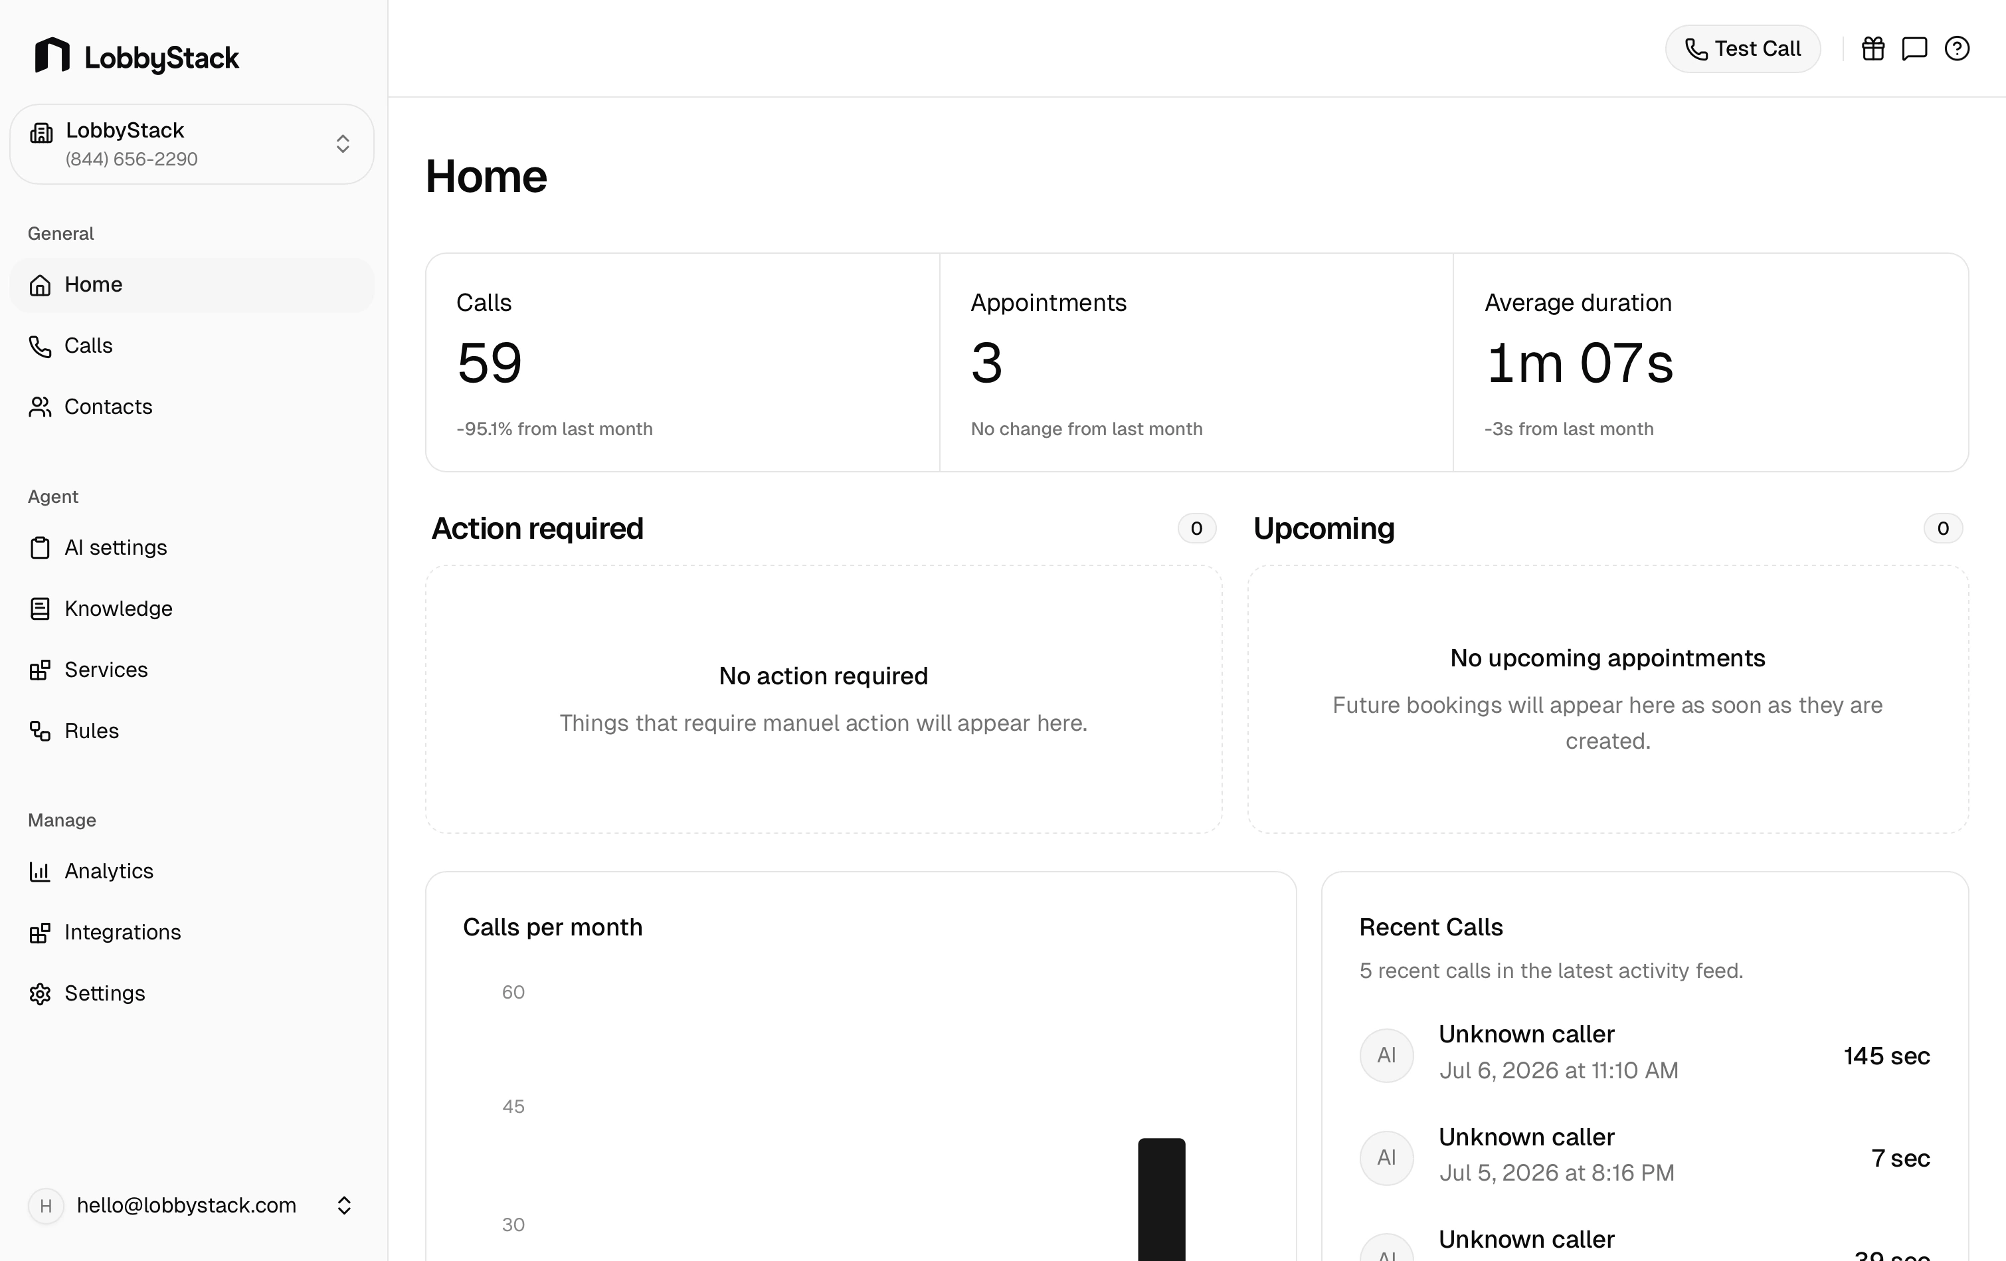Click the Action required count badge
This screenshot has width=2006, height=1261.
pyautogui.click(x=1196, y=528)
